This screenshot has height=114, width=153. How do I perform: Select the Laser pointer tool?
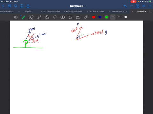tap(86, 17)
